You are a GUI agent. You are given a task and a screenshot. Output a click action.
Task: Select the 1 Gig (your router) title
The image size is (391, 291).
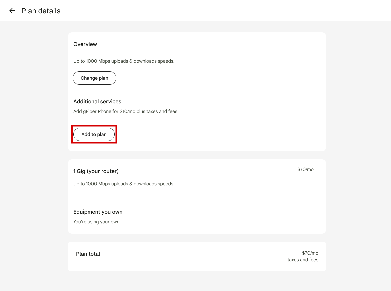click(x=96, y=171)
